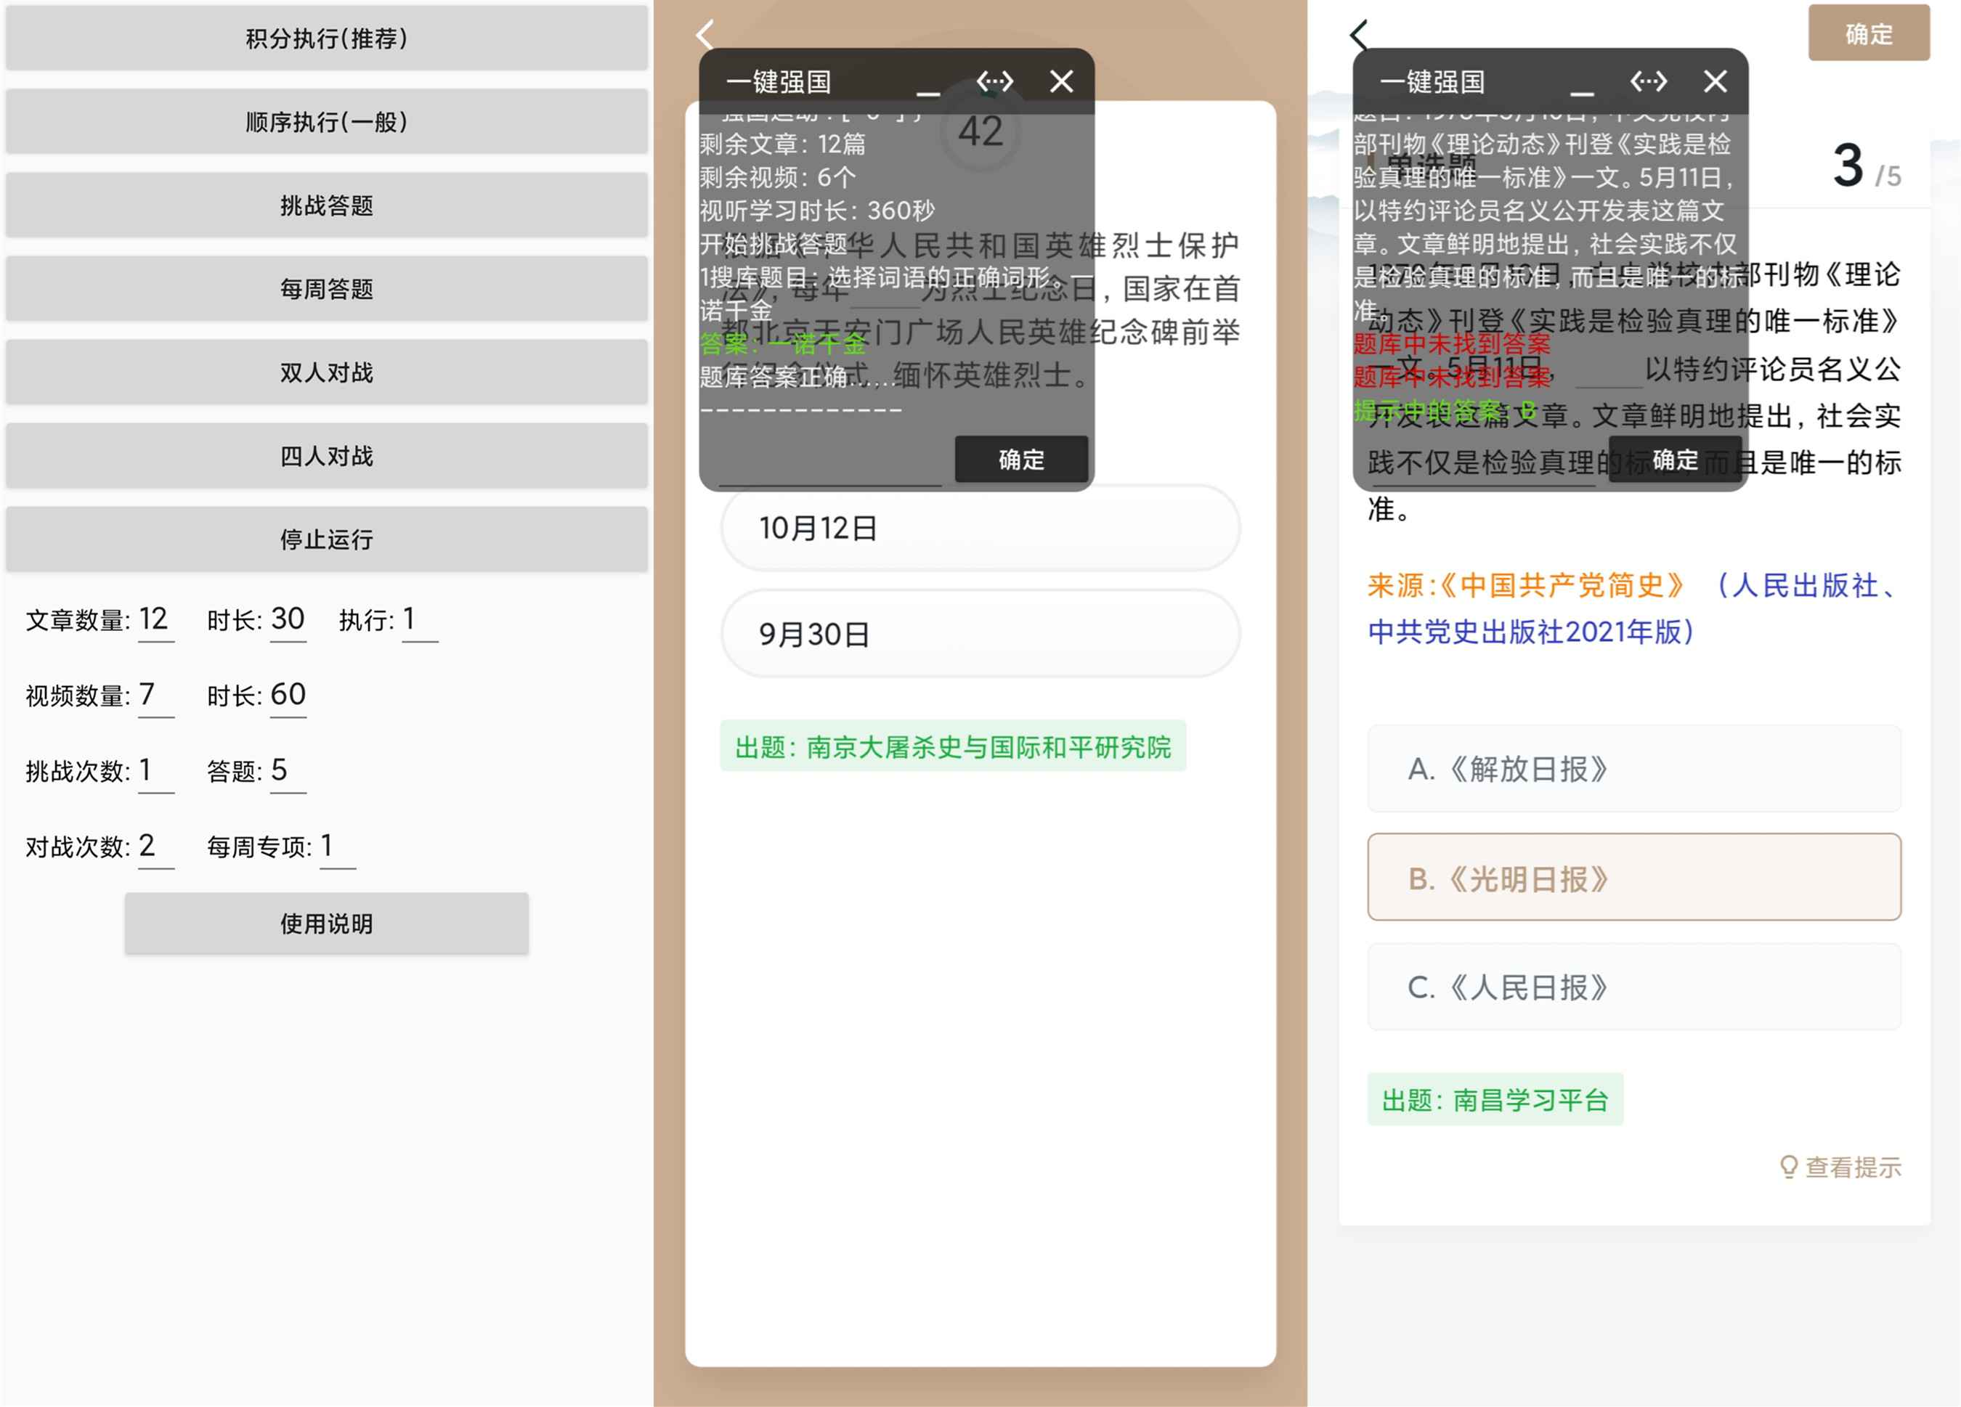Choose the 9月30日 answer option
This screenshot has width=1961, height=1407.
[x=980, y=634]
